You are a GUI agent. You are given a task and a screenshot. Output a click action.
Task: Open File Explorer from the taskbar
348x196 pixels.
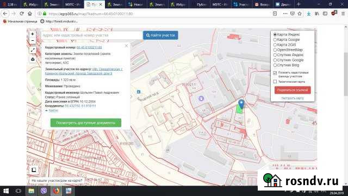[x=32, y=191]
